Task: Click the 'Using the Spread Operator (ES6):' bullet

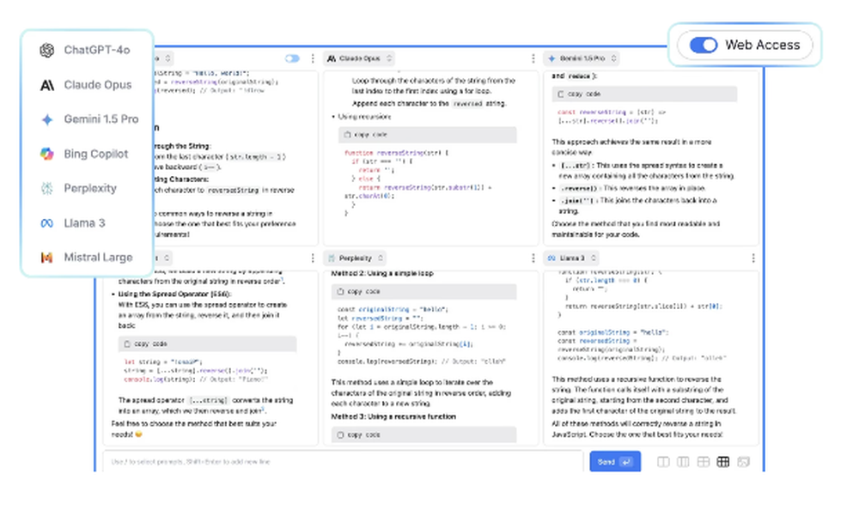Action: pos(174,294)
